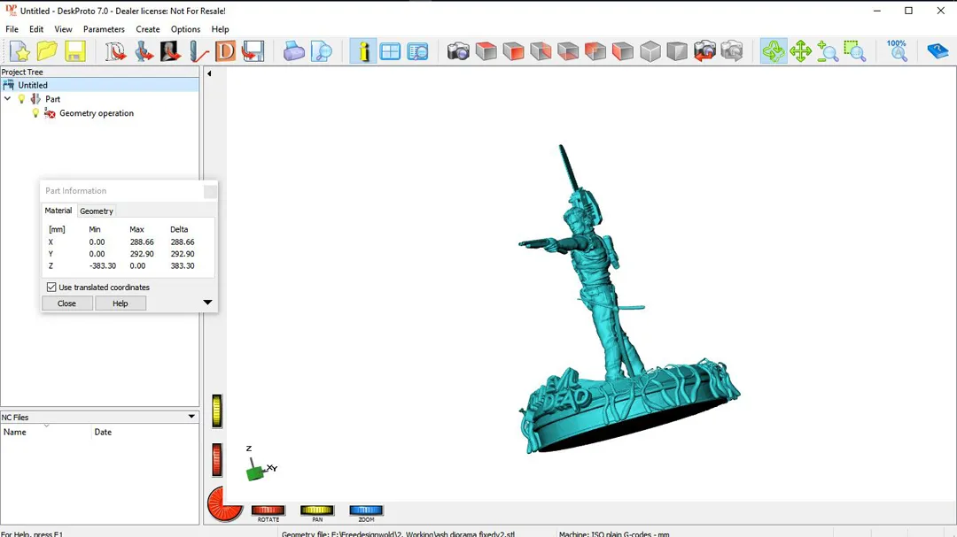957x537 pixels.
Task: Select the Part tree item
Action: (52, 99)
